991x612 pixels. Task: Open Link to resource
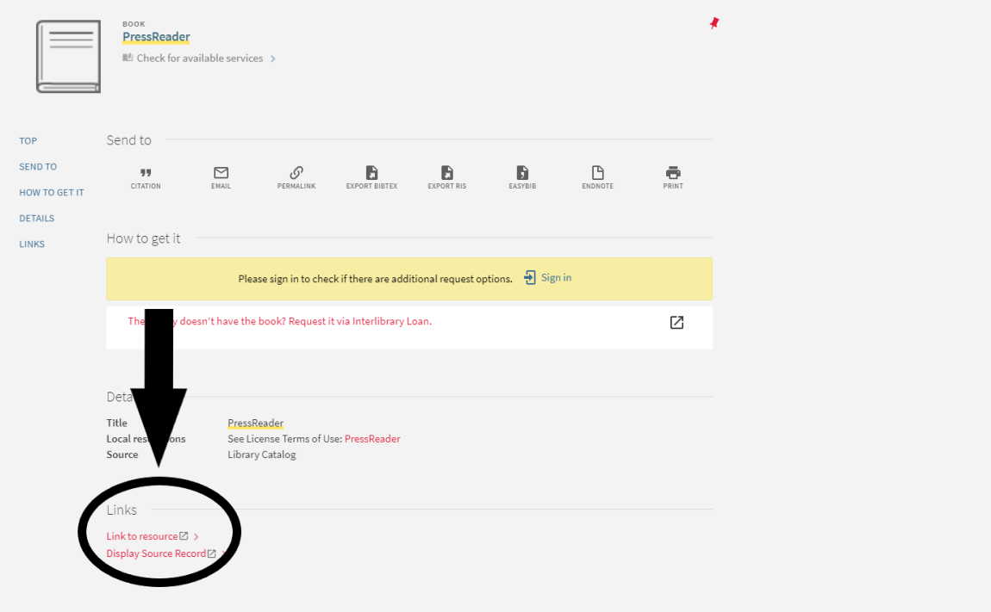tap(142, 536)
